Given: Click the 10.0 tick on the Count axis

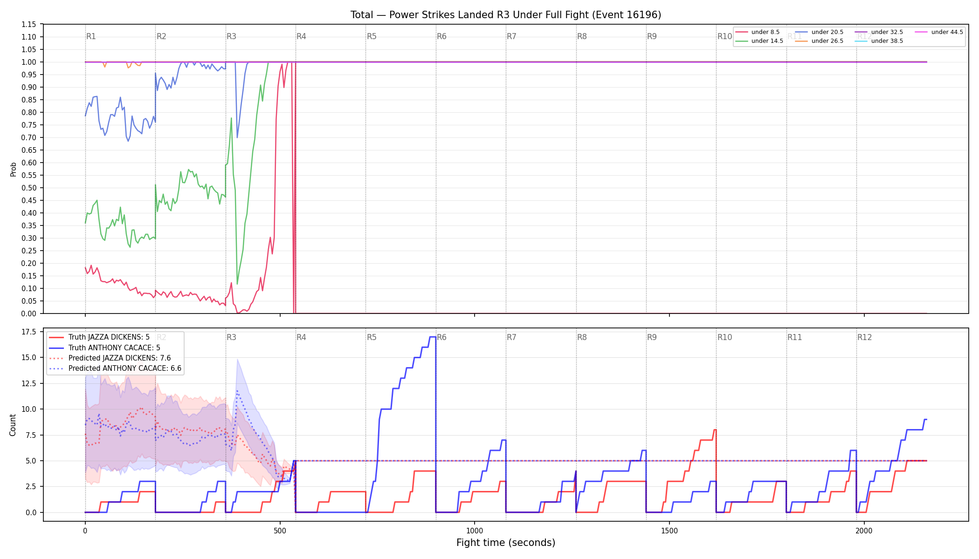Looking at the screenshot, I should tap(29, 409).
